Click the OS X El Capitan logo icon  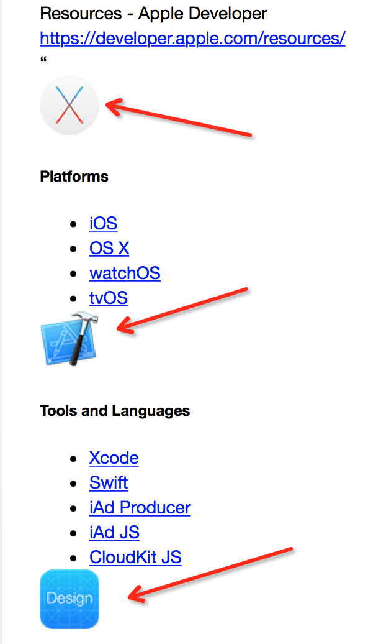[69, 104]
